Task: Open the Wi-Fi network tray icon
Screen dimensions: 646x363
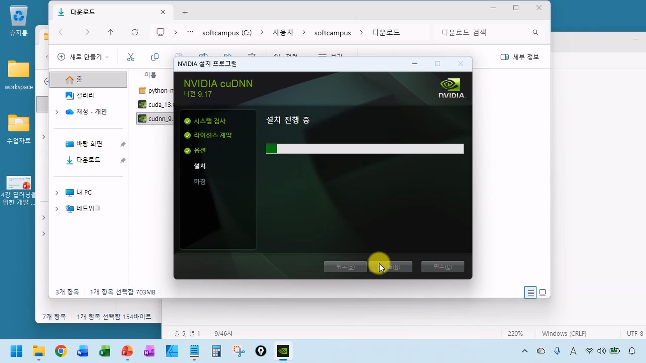Action: coord(589,351)
